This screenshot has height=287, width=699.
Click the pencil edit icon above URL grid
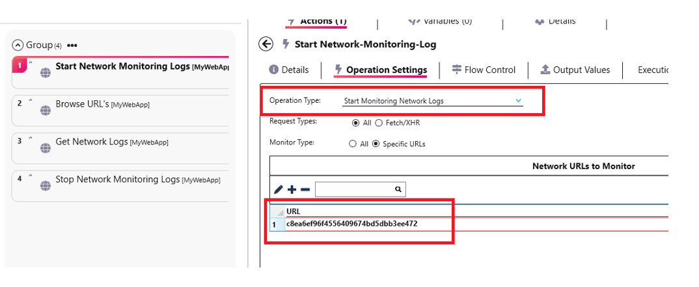coord(279,189)
